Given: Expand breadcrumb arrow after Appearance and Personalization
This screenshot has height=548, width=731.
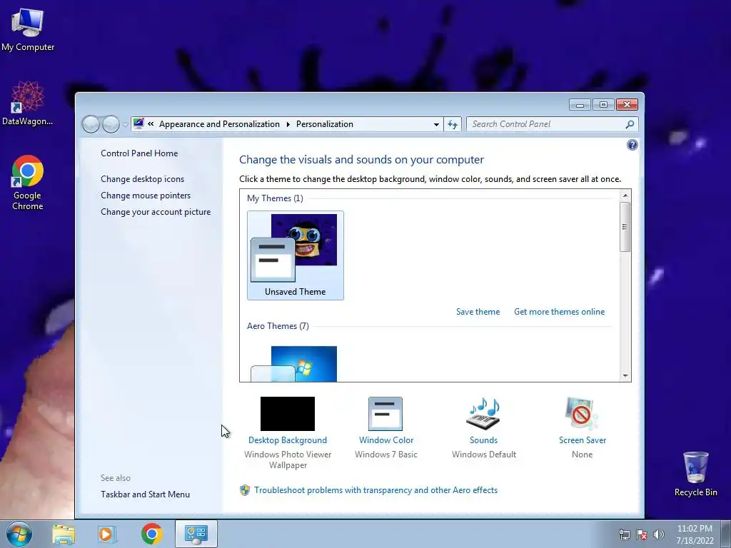Looking at the screenshot, I should [288, 124].
